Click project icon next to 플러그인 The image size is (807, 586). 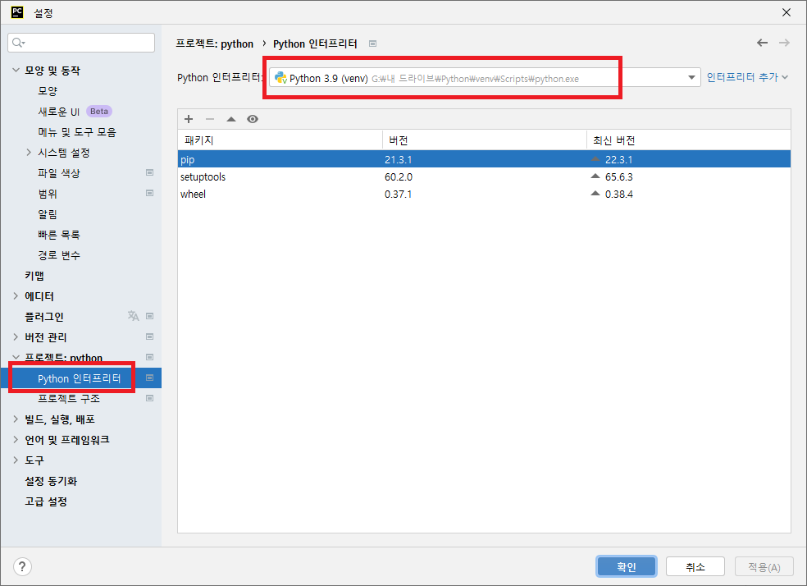[x=150, y=316]
